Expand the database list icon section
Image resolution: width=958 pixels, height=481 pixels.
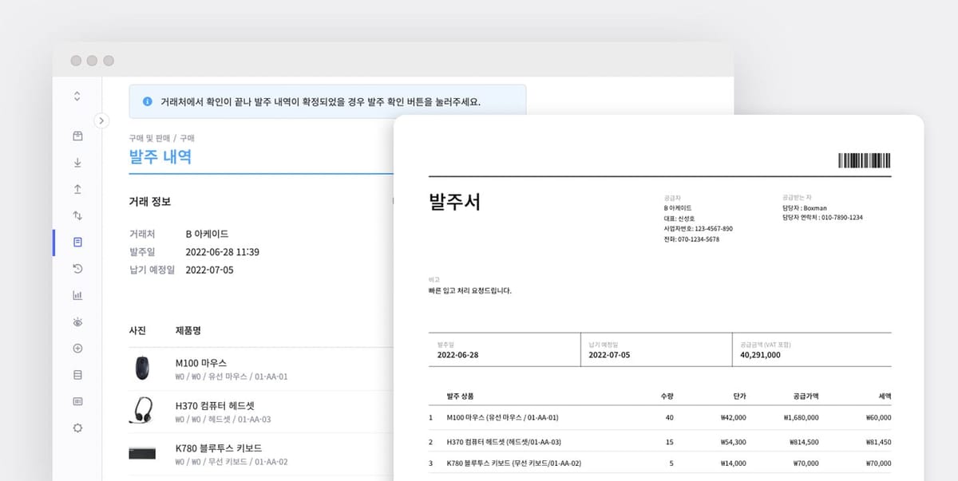pyautogui.click(x=77, y=375)
